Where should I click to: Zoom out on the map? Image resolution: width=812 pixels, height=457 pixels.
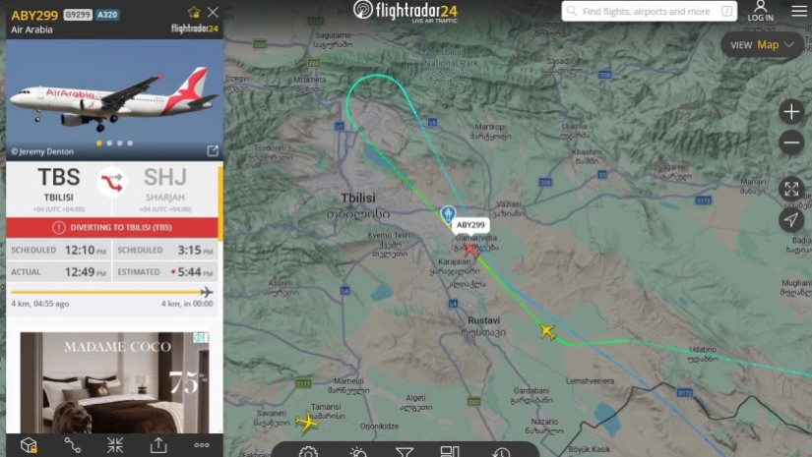tap(791, 143)
